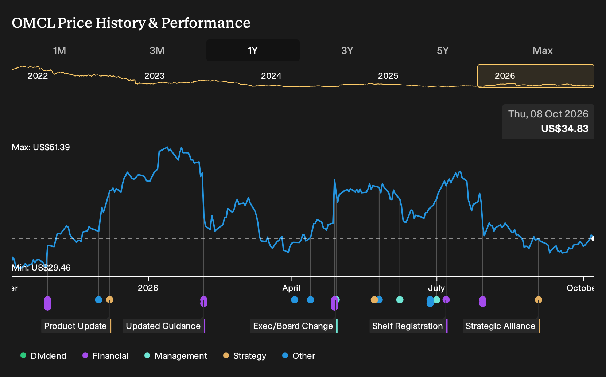Open the 3Y price history tab
Screen dimensions: 606x377
347,50
